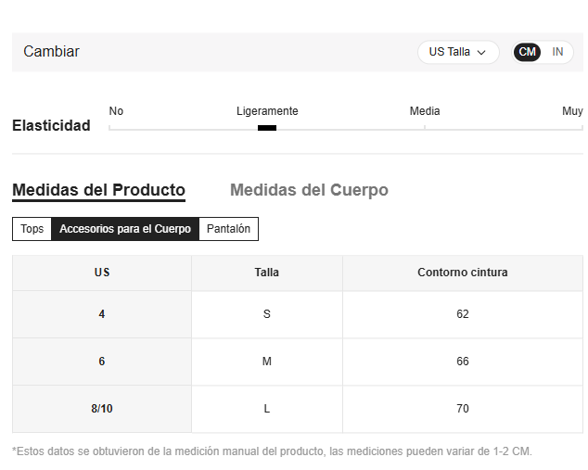This screenshot has width=588, height=470.
Task: Select the US size 4 row
Action: 298,314
